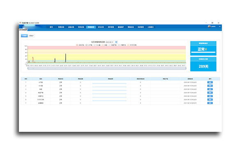Click the orange legend marker at legend end
Screen dimensions: 226x154
click(x=128, y=45)
